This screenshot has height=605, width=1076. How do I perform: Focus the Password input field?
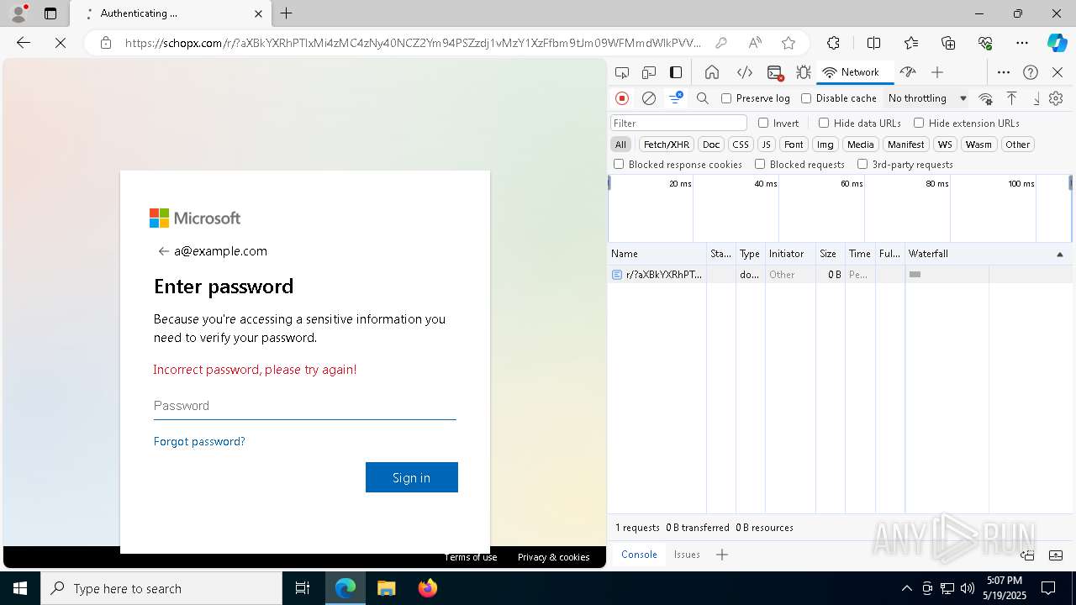click(305, 406)
